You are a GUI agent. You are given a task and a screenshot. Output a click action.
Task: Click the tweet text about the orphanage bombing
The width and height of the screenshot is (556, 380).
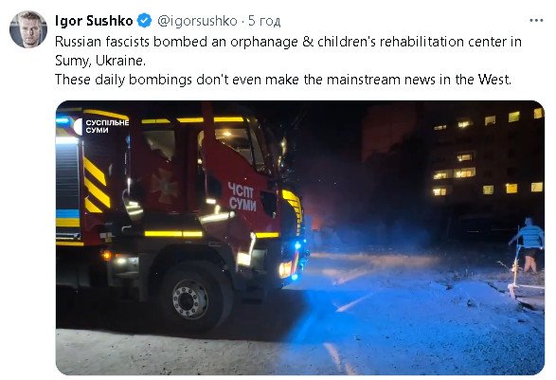coord(288,42)
